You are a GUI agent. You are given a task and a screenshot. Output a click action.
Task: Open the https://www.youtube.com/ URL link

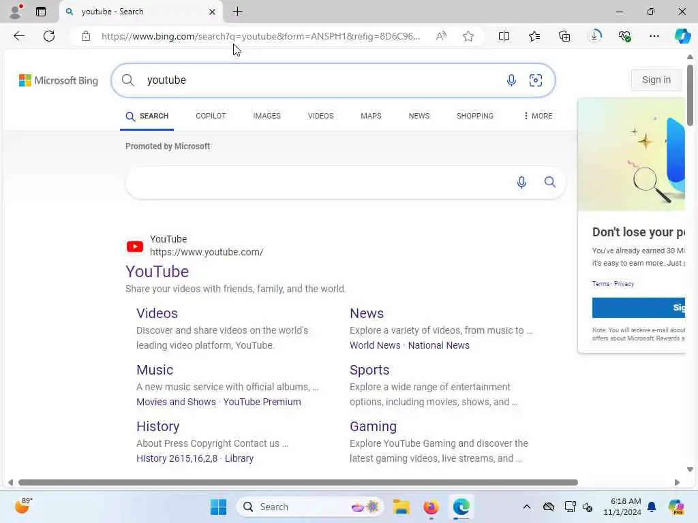tap(207, 252)
